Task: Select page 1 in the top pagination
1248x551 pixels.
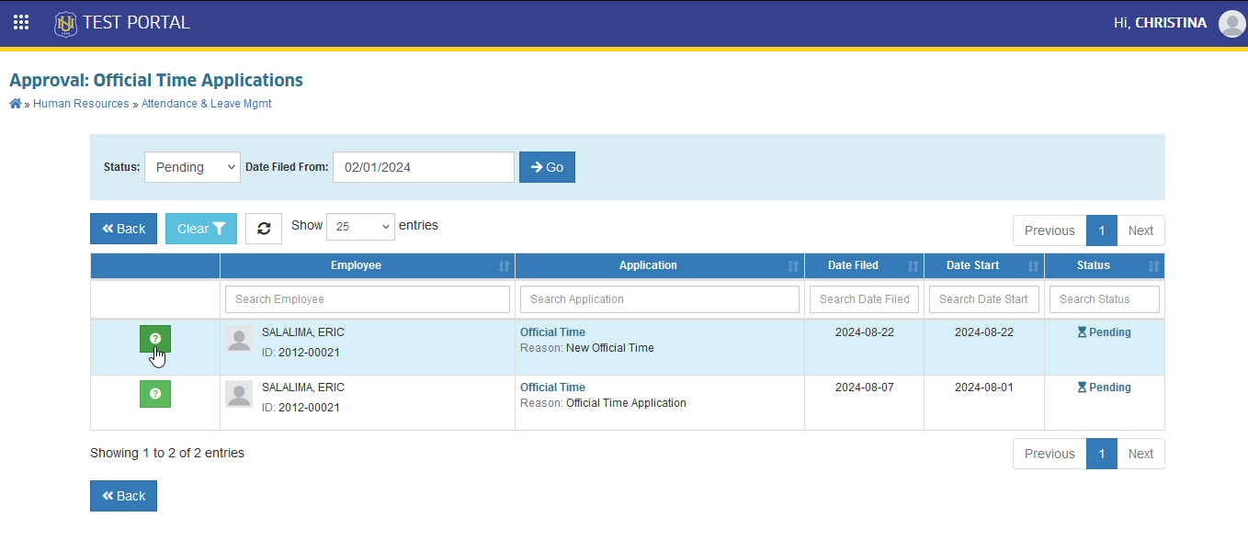Action: coord(1102,231)
